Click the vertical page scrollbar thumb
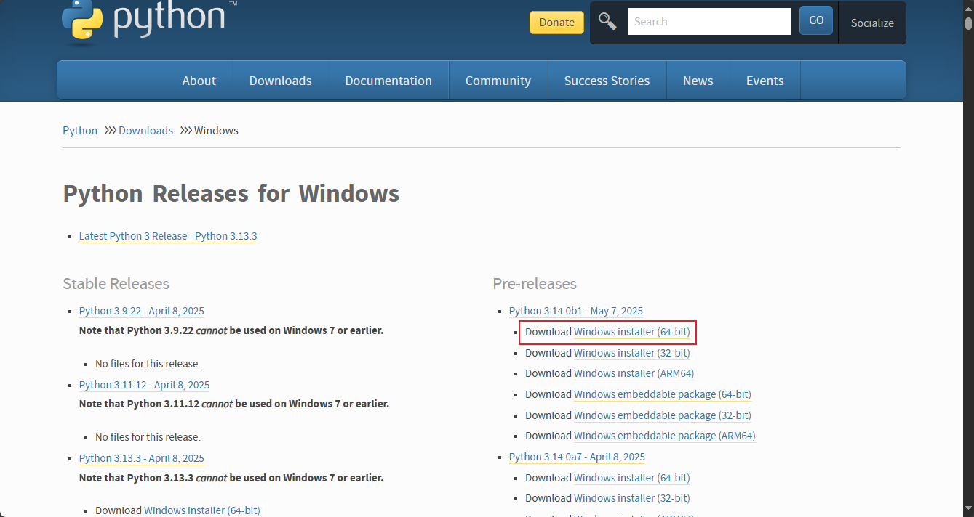The width and height of the screenshot is (974, 517). 968,23
